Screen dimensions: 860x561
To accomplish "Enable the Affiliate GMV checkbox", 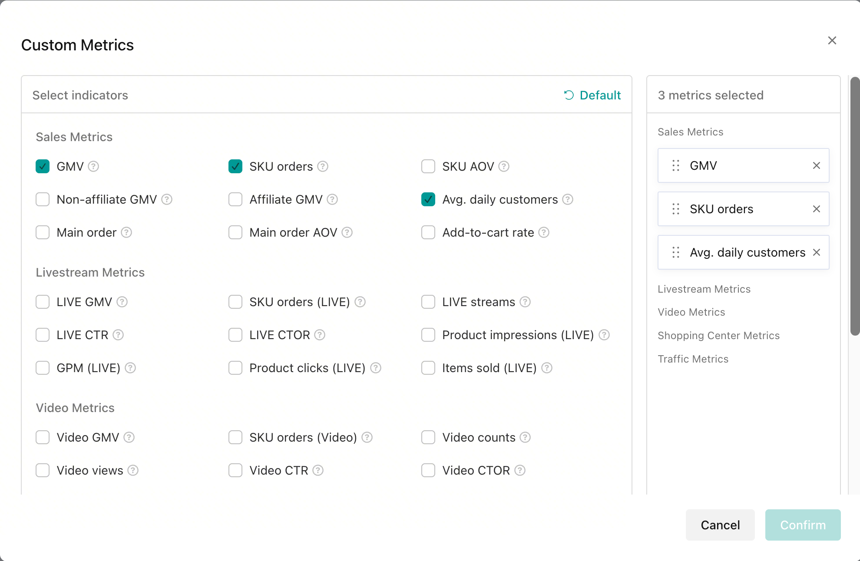I will point(235,199).
